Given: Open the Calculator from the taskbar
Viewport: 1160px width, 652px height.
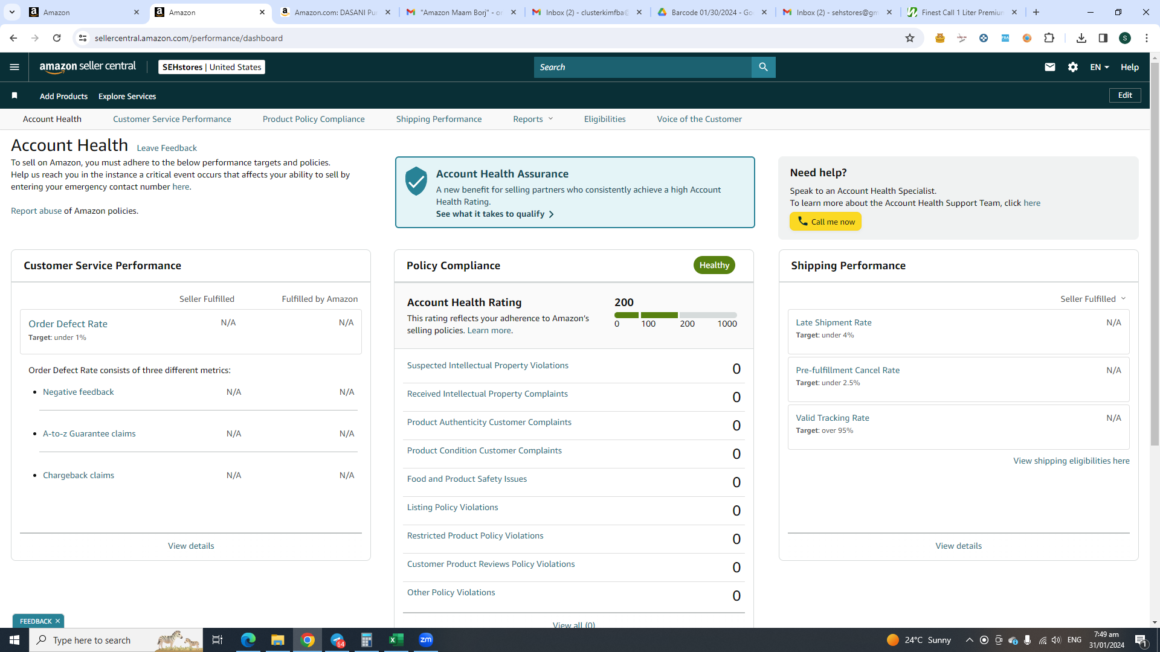Looking at the screenshot, I should coord(367,640).
